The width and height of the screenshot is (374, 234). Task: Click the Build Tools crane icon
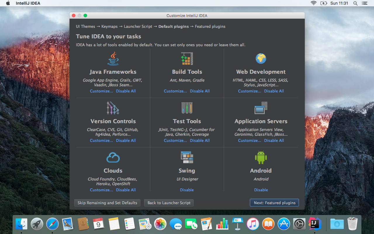pos(187,58)
